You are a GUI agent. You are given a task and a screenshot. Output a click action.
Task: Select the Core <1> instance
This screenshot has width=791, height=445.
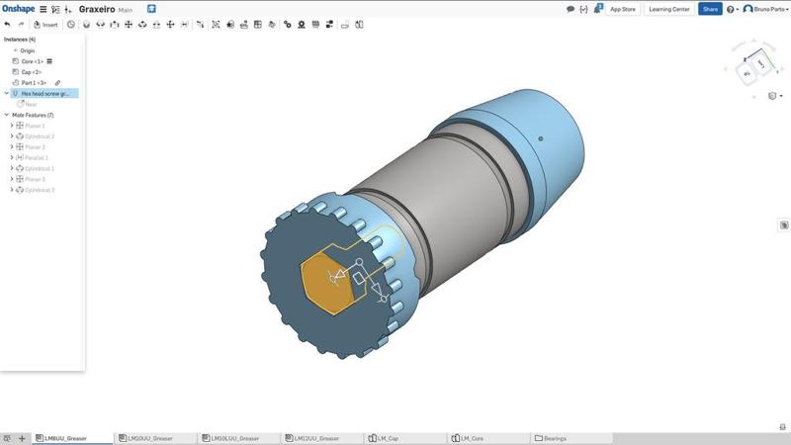pyautogui.click(x=33, y=61)
